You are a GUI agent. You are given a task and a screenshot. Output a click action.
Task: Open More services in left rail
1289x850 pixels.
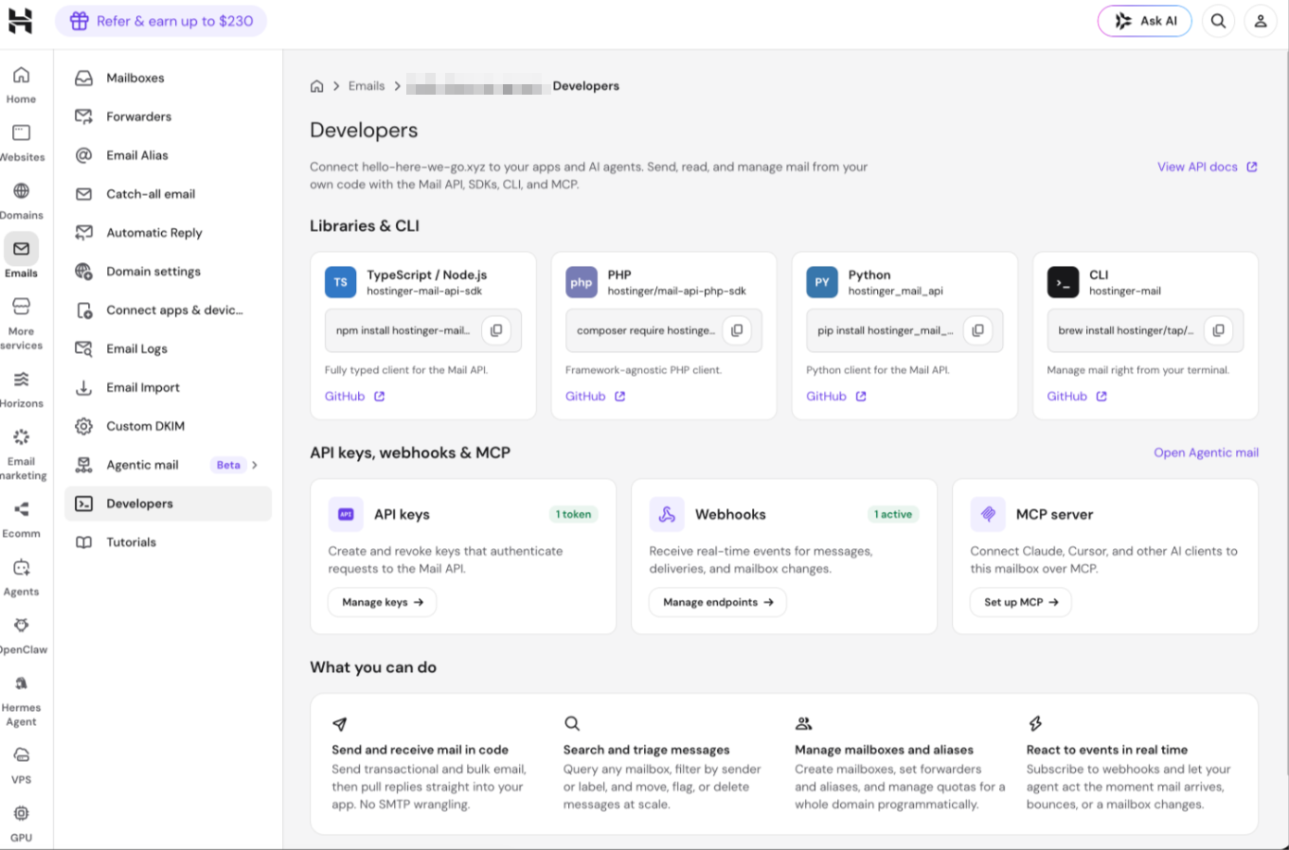click(x=21, y=323)
